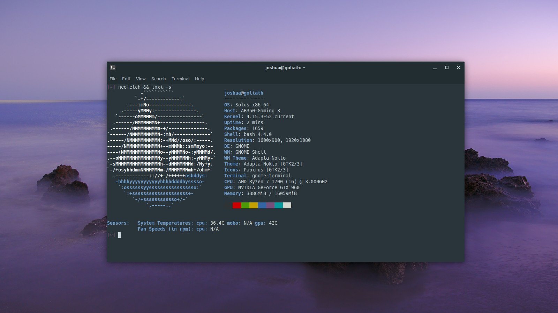This screenshot has width=558, height=313.
Task: Click the "DE: GNOME" line
Action: (237, 146)
